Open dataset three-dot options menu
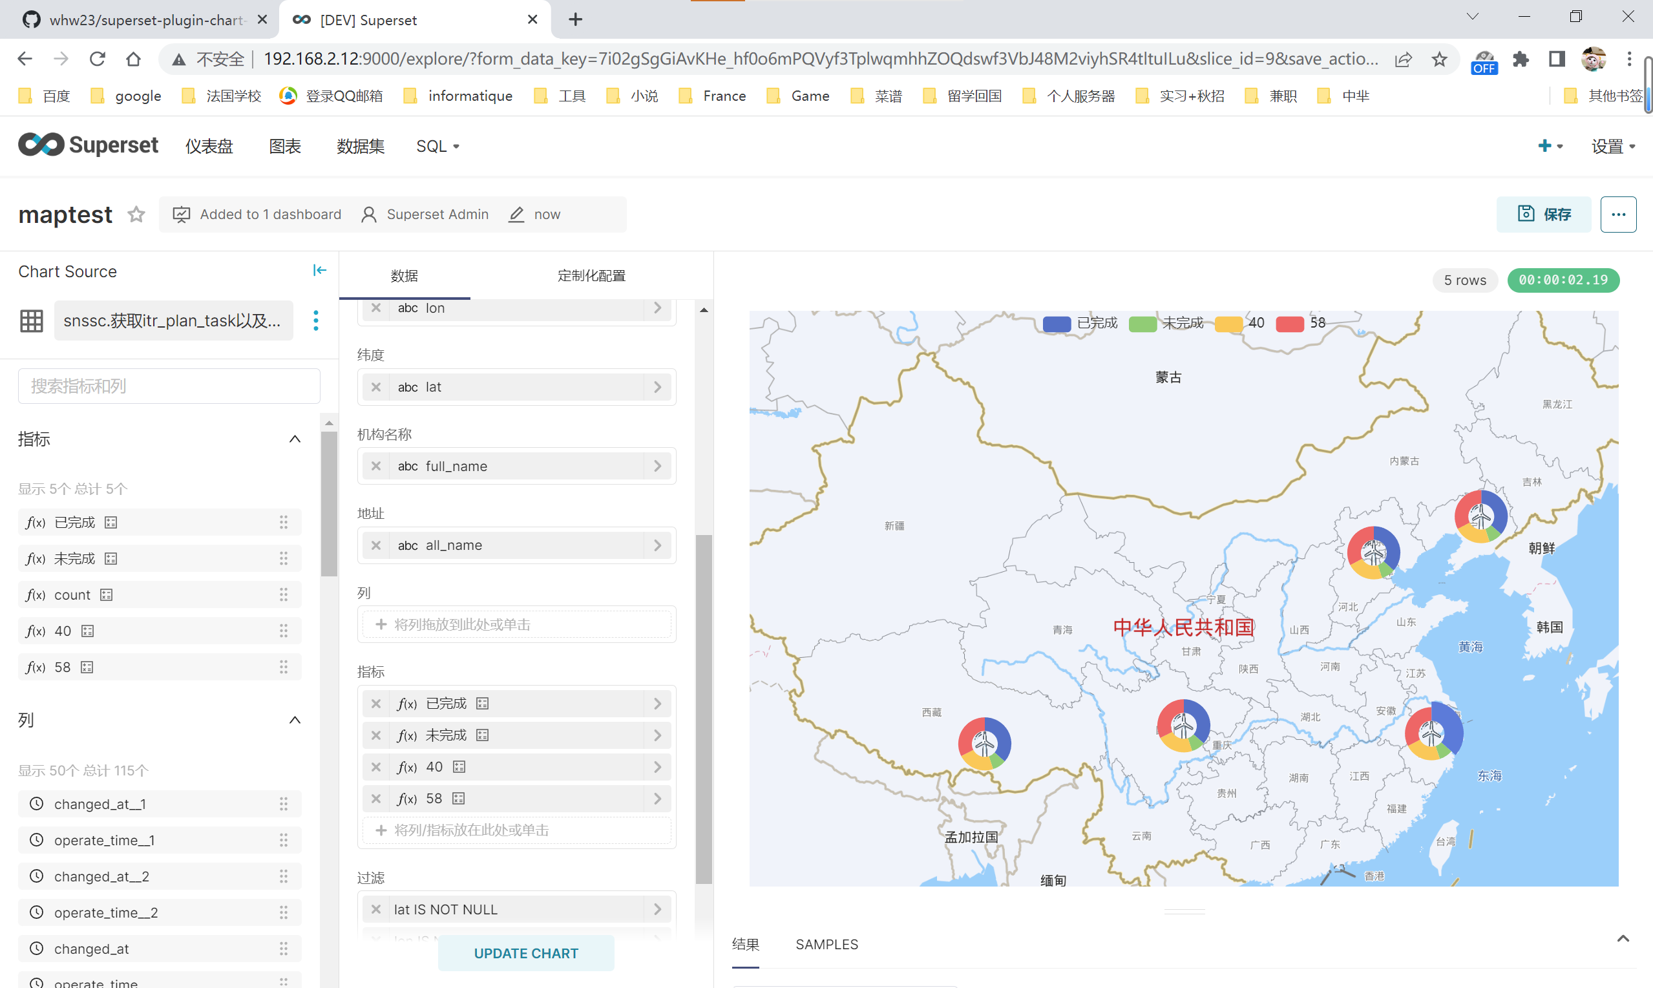The height and width of the screenshot is (988, 1653). (x=315, y=321)
